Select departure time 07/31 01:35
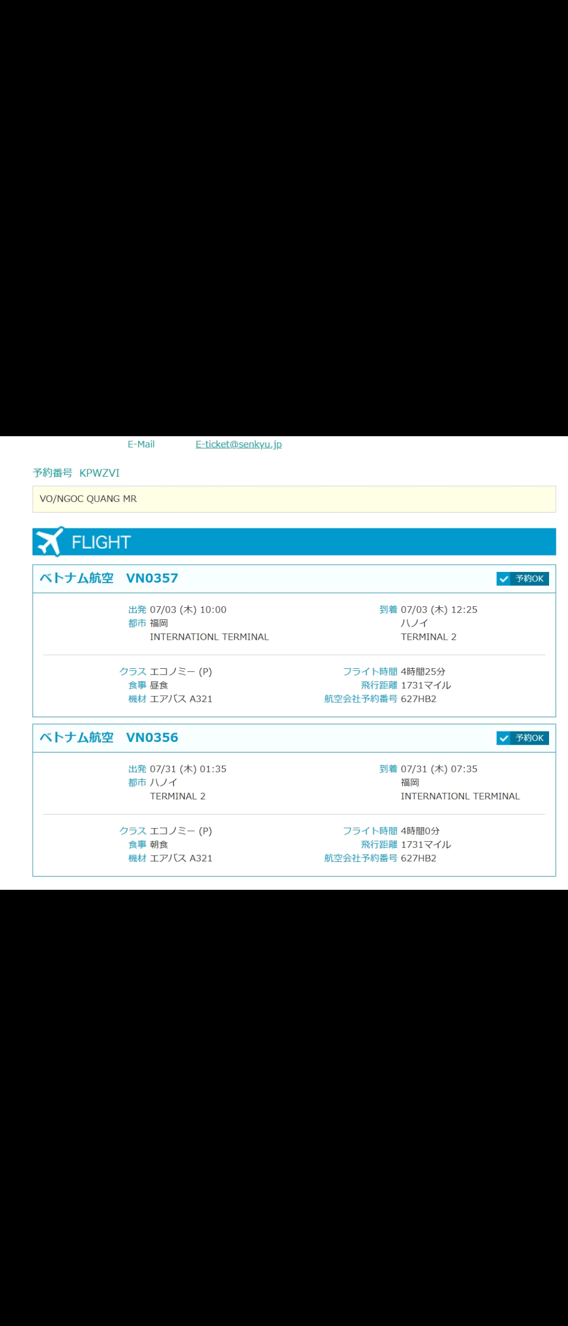568x1326 pixels. pyautogui.click(x=188, y=769)
